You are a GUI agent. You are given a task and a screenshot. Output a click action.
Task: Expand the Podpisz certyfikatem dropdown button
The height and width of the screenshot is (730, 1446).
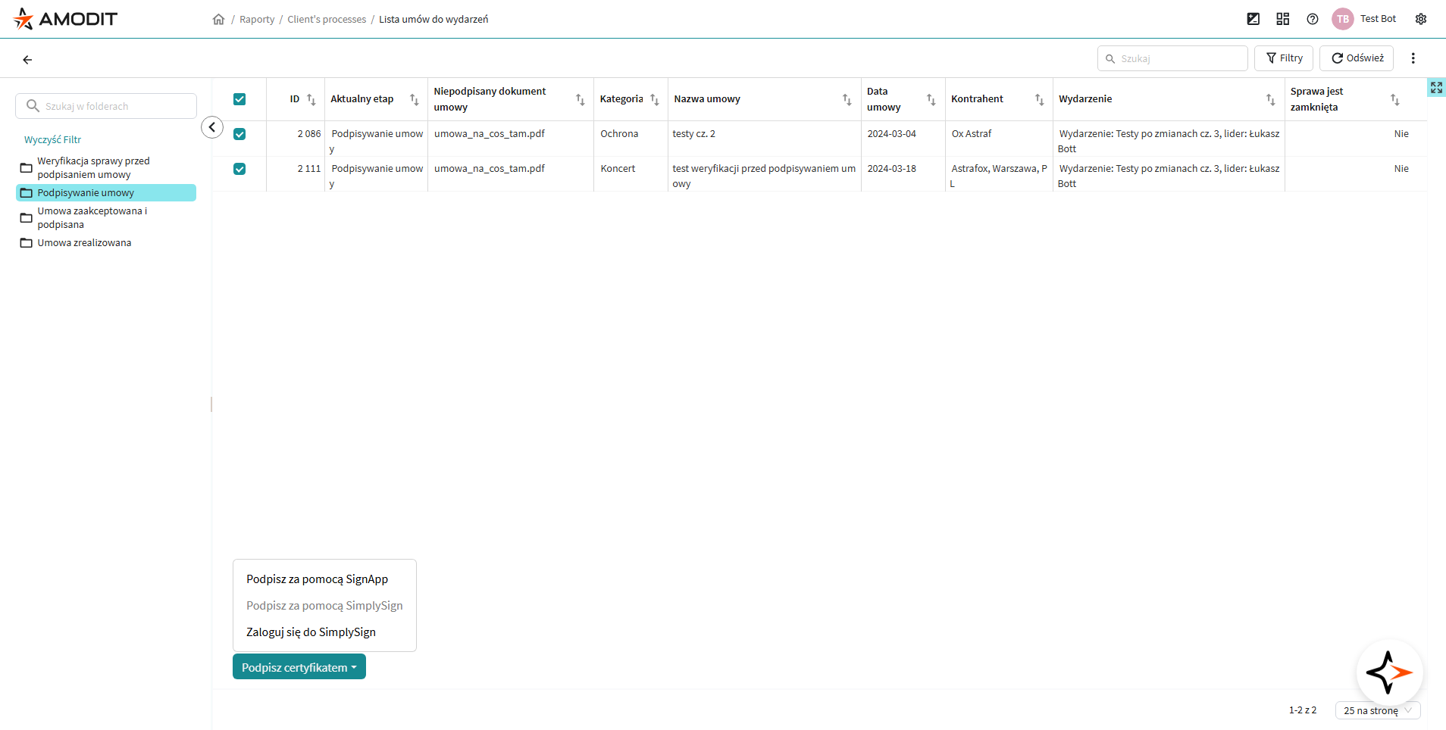[299, 667]
